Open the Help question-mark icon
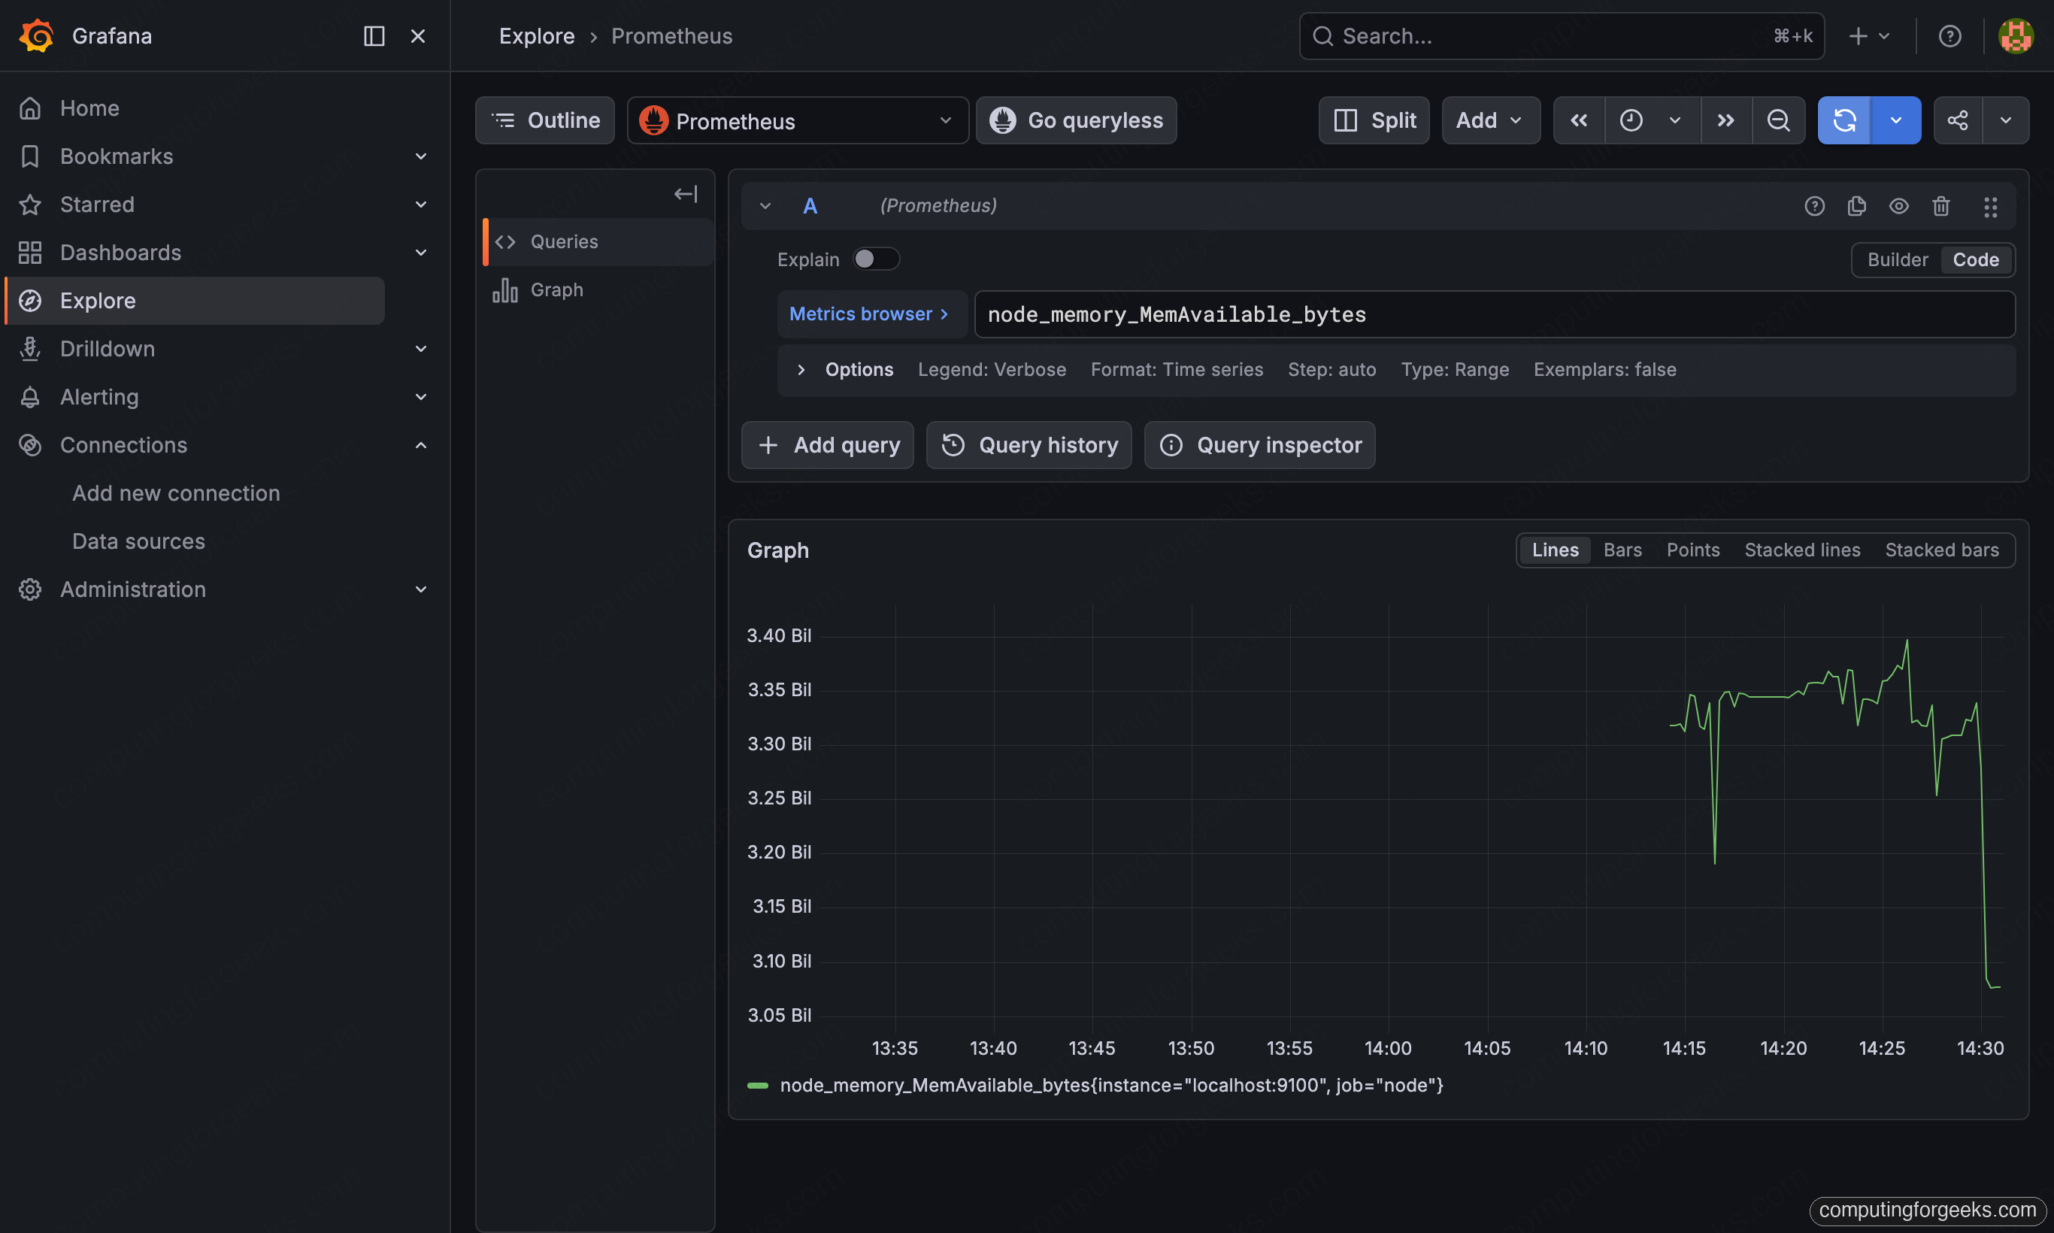The width and height of the screenshot is (2054, 1233). point(1949,36)
